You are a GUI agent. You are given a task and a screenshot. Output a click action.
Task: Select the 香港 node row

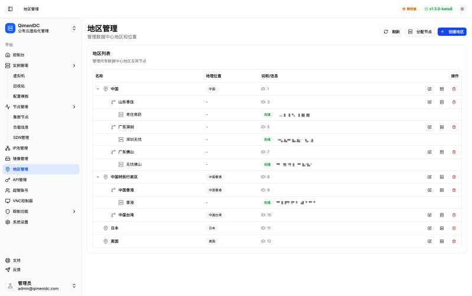[x=277, y=202]
